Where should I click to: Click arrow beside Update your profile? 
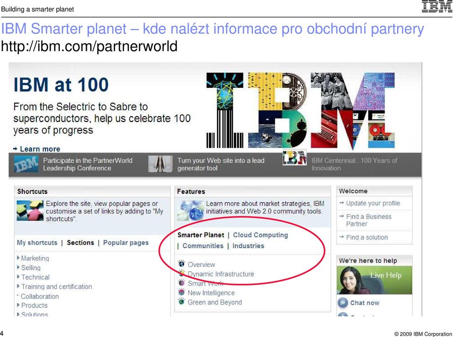(x=342, y=203)
